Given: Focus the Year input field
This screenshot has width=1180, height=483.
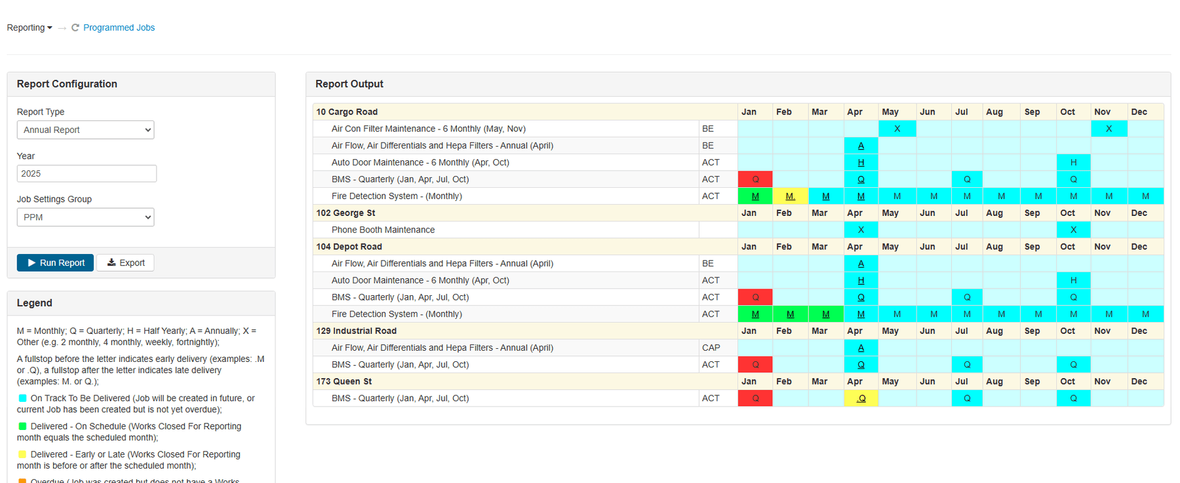Looking at the screenshot, I should [87, 173].
